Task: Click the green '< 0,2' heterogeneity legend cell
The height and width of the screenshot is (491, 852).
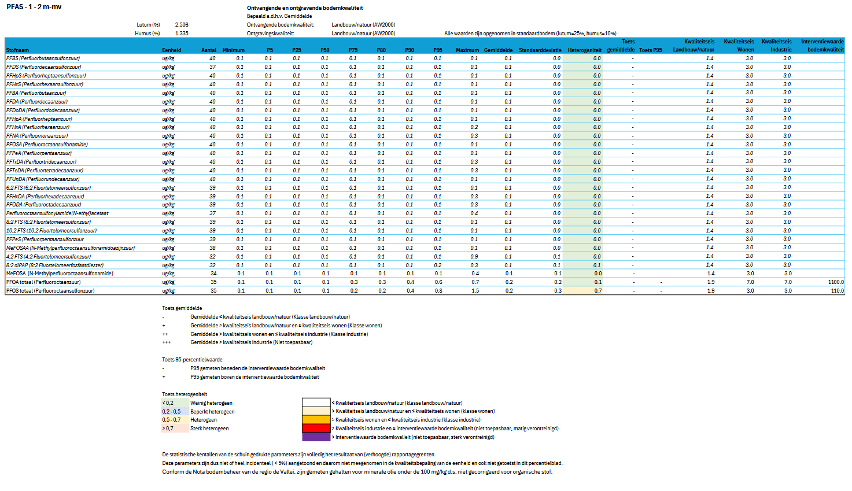Action: coord(175,403)
